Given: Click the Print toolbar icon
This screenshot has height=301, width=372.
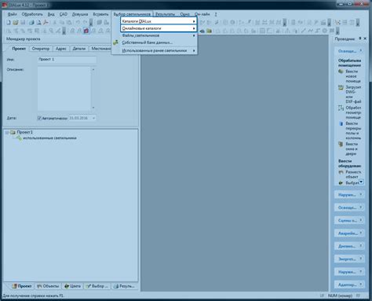Looking at the screenshot, I should pos(31,23).
